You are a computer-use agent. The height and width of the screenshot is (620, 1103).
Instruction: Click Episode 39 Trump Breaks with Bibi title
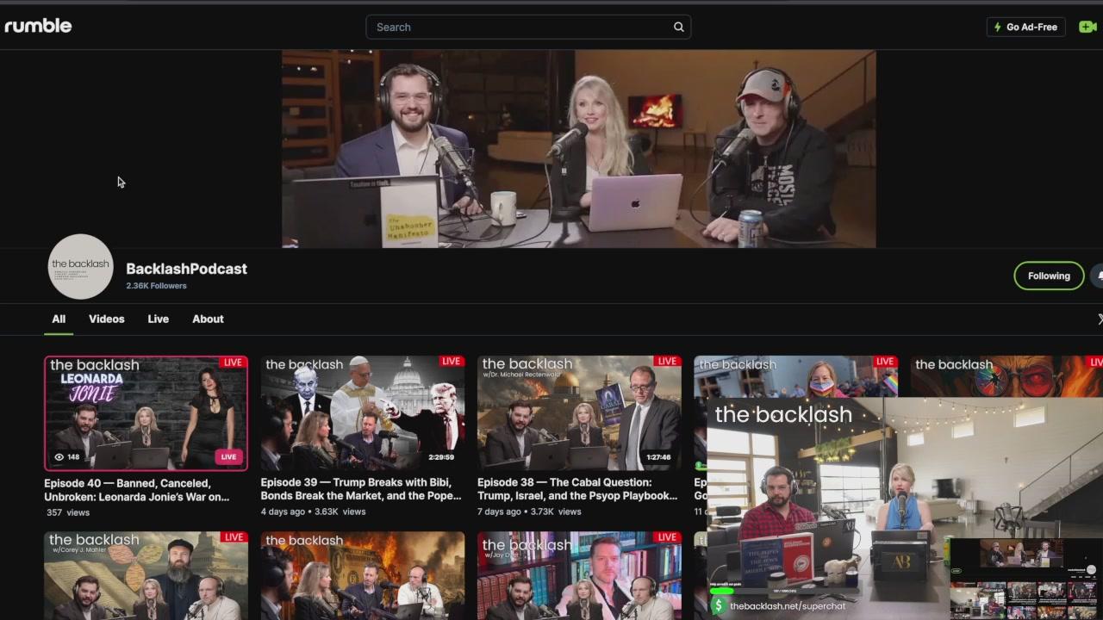[x=361, y=489]
